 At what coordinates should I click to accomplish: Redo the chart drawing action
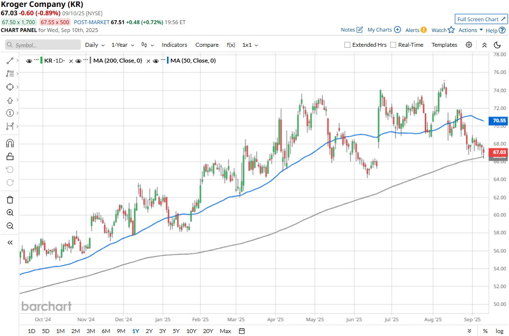(x=10, y=182)
